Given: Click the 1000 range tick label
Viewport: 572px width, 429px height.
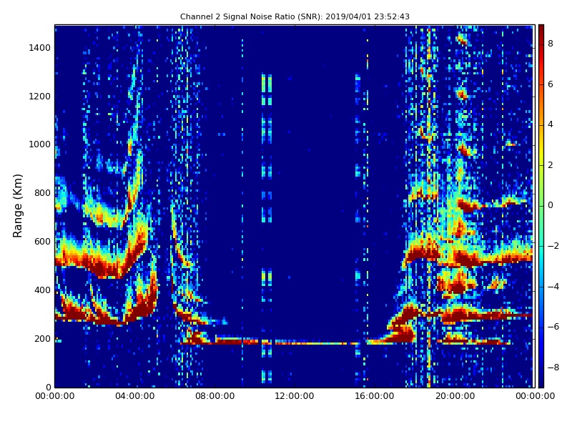Looking at the screenshot, I should point(40,144).
